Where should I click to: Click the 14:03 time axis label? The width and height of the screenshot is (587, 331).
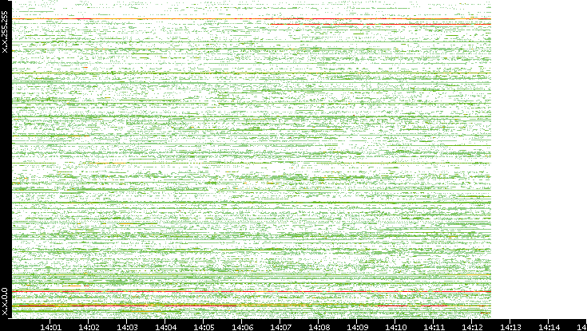point(127,327)
